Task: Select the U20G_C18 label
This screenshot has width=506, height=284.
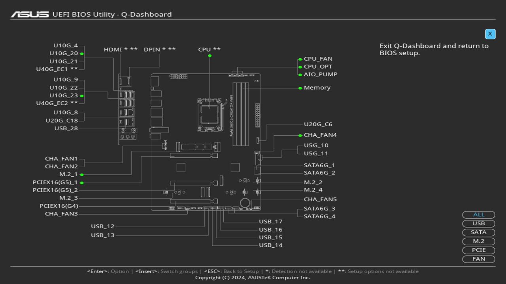Action: (62, 121)
